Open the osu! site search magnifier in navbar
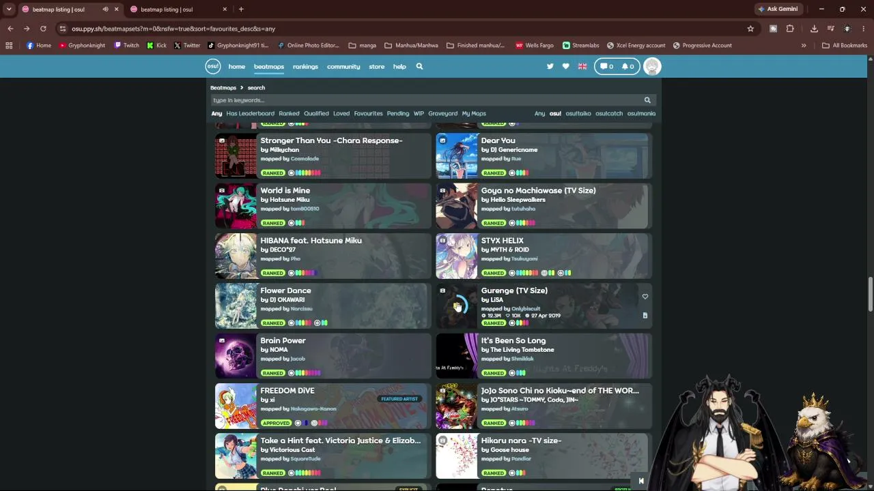 coord(419,66)
